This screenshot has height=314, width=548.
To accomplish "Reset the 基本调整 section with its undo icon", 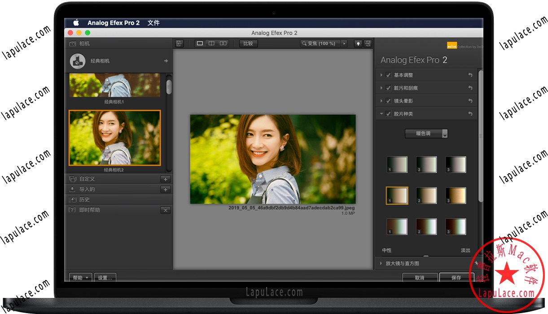I will (x=470, y=75).
